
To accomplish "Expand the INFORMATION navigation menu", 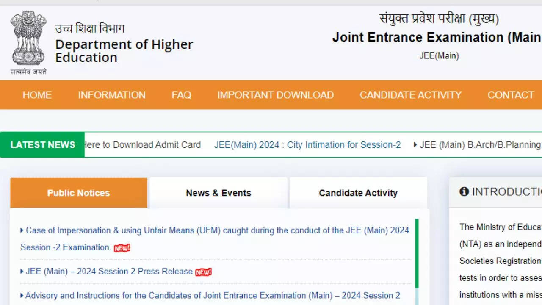I will pyautogui.click(x=112, y=95).
